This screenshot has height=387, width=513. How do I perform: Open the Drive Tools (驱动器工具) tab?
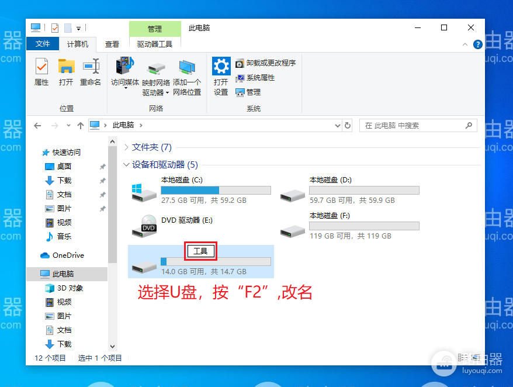[155, 44]
